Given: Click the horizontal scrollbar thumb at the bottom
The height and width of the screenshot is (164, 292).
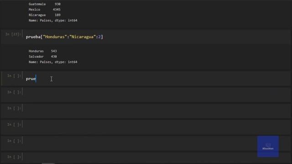Looking at the screenshot, I should pos(48,163).
